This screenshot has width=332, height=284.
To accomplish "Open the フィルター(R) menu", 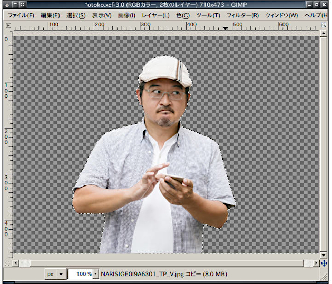I will click(242, 15).
